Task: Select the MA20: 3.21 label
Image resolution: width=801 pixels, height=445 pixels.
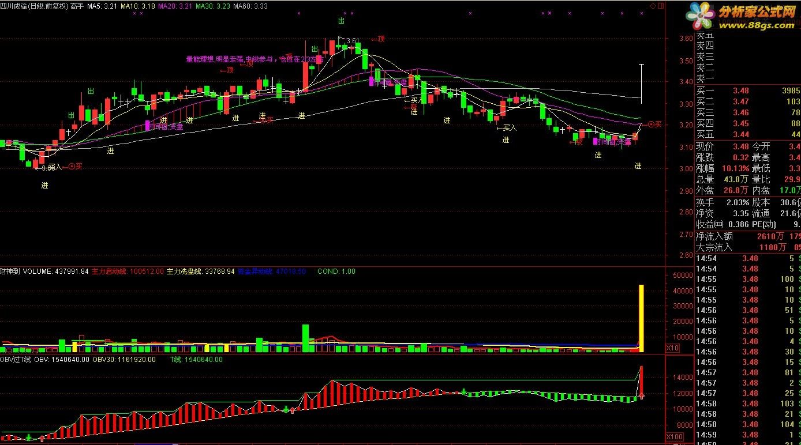Action: click(175, 6)
